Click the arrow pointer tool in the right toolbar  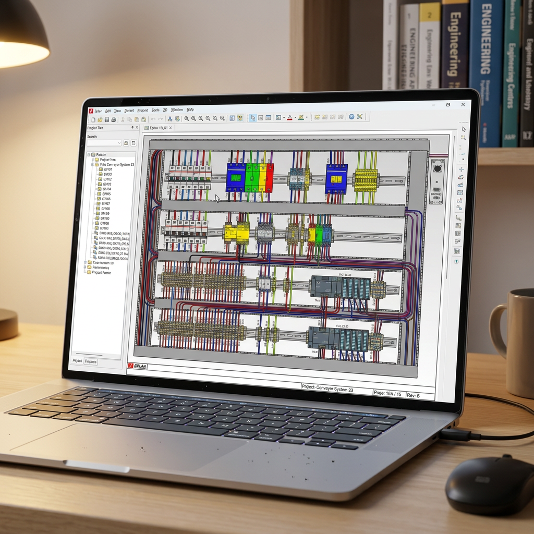pos(464,129)
